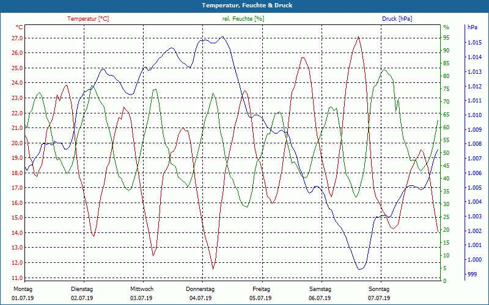The width and height of the screenshot is (489, 305).
Task: Click the '18,0' temperature axis value
Action: coord(17,173)
